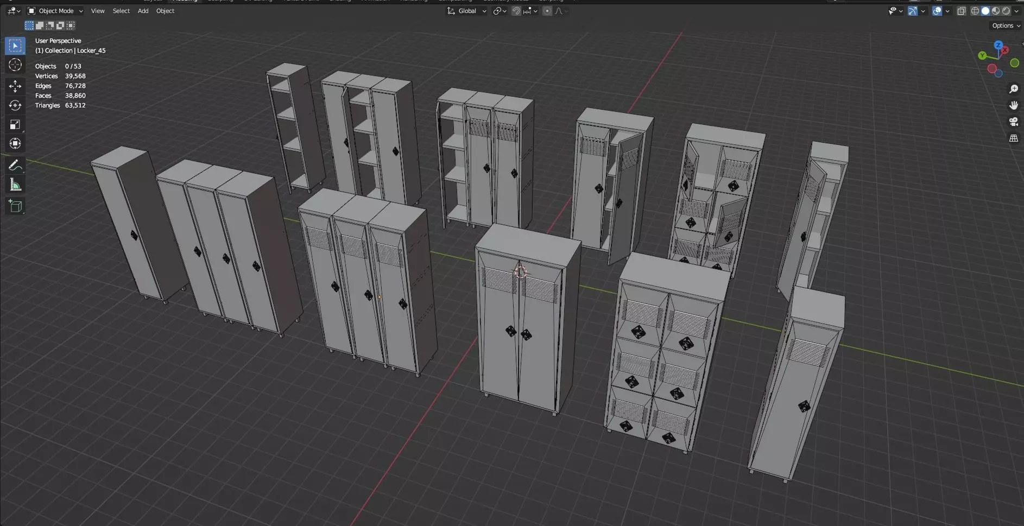Click the green Y axis gizmo handle

(x=982, y=55)
